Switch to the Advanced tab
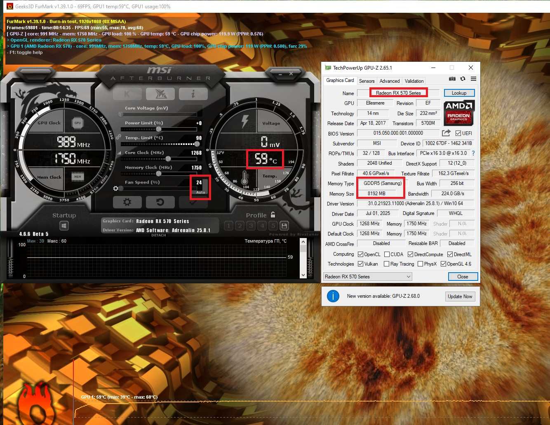 click(390, 81)
